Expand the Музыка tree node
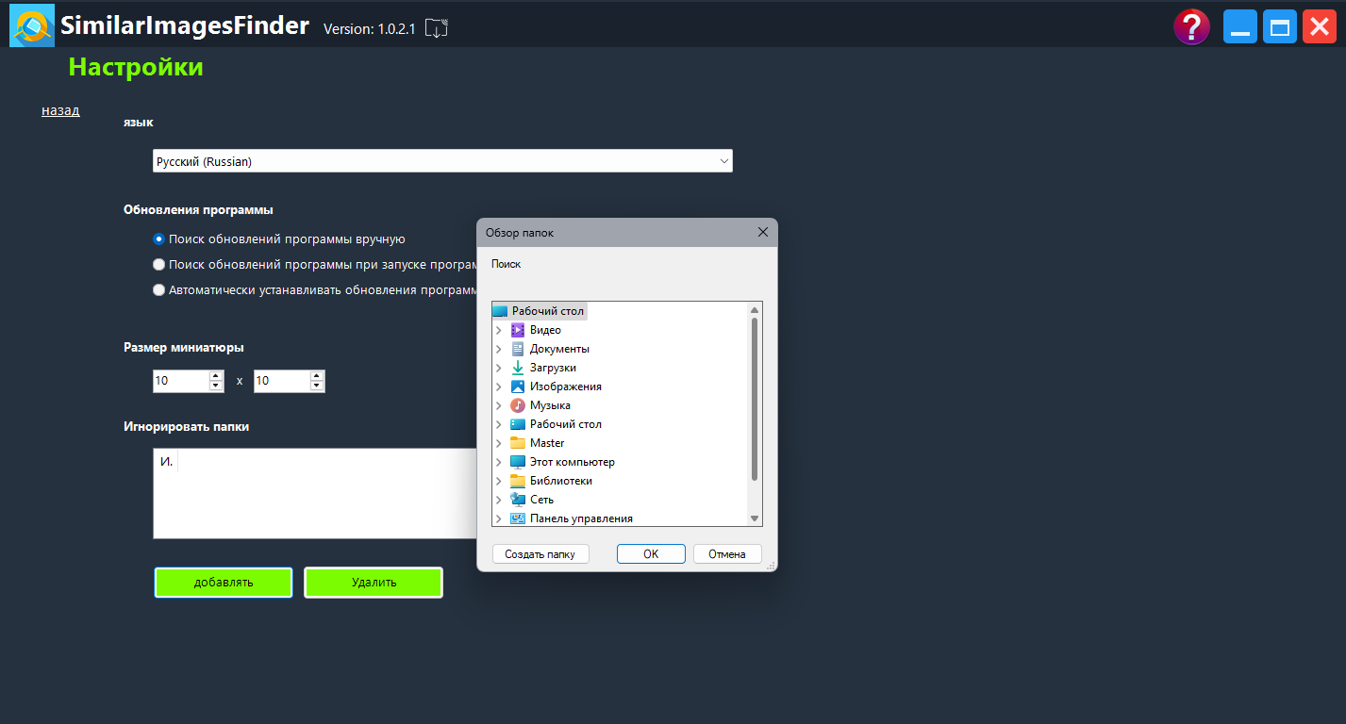The height and width of the screenshot is (724, 1346). click(x=498, y=405)
